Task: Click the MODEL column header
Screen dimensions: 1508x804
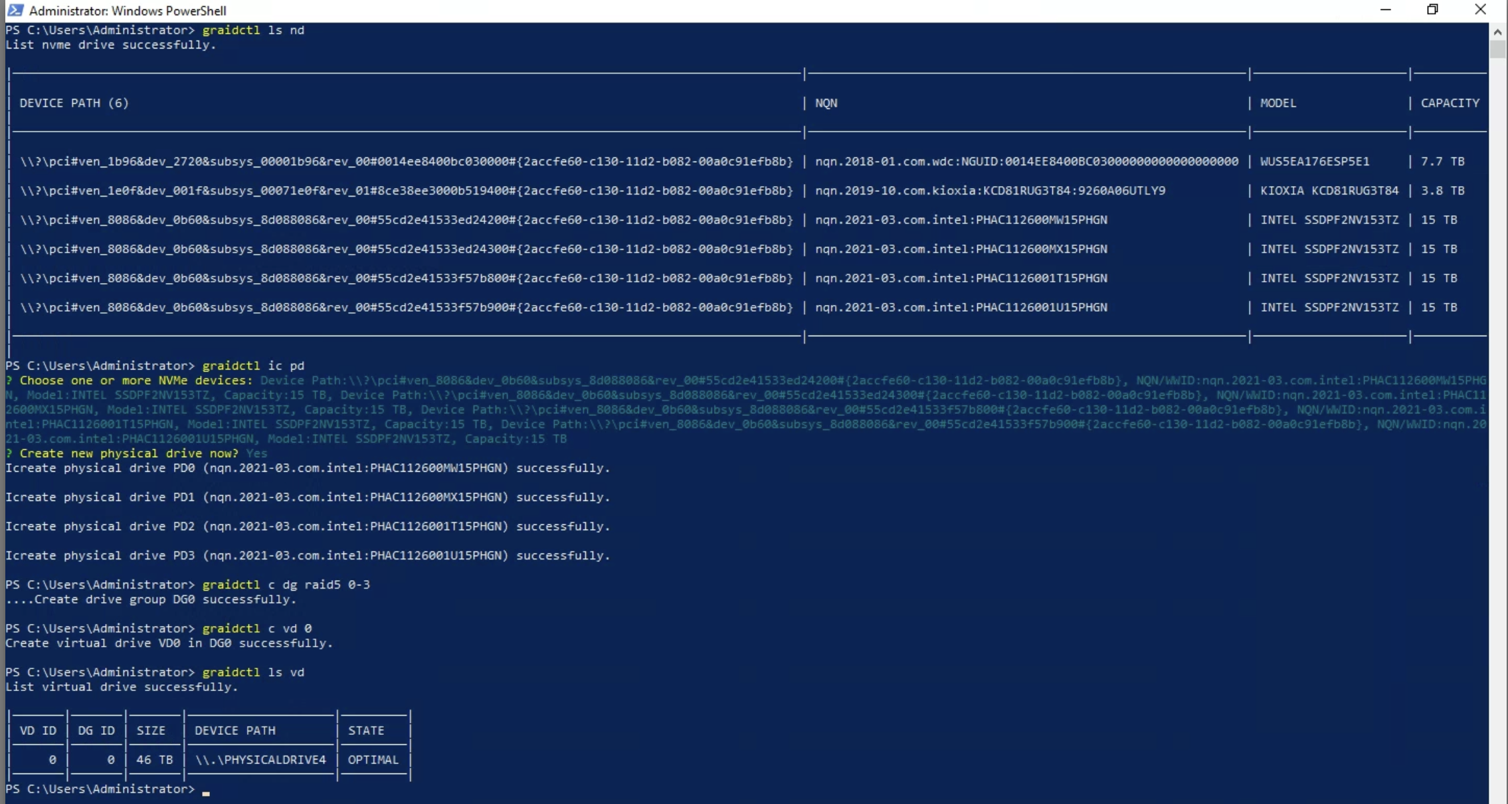Action: tap(1278, 103)
